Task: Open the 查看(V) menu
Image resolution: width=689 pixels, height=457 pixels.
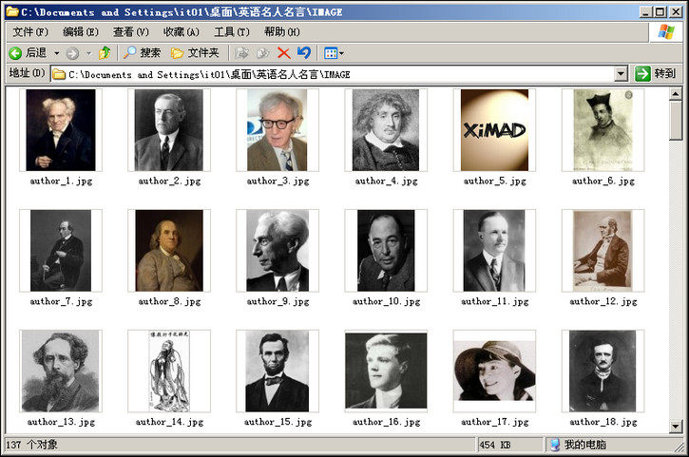Action: [131, 31]
